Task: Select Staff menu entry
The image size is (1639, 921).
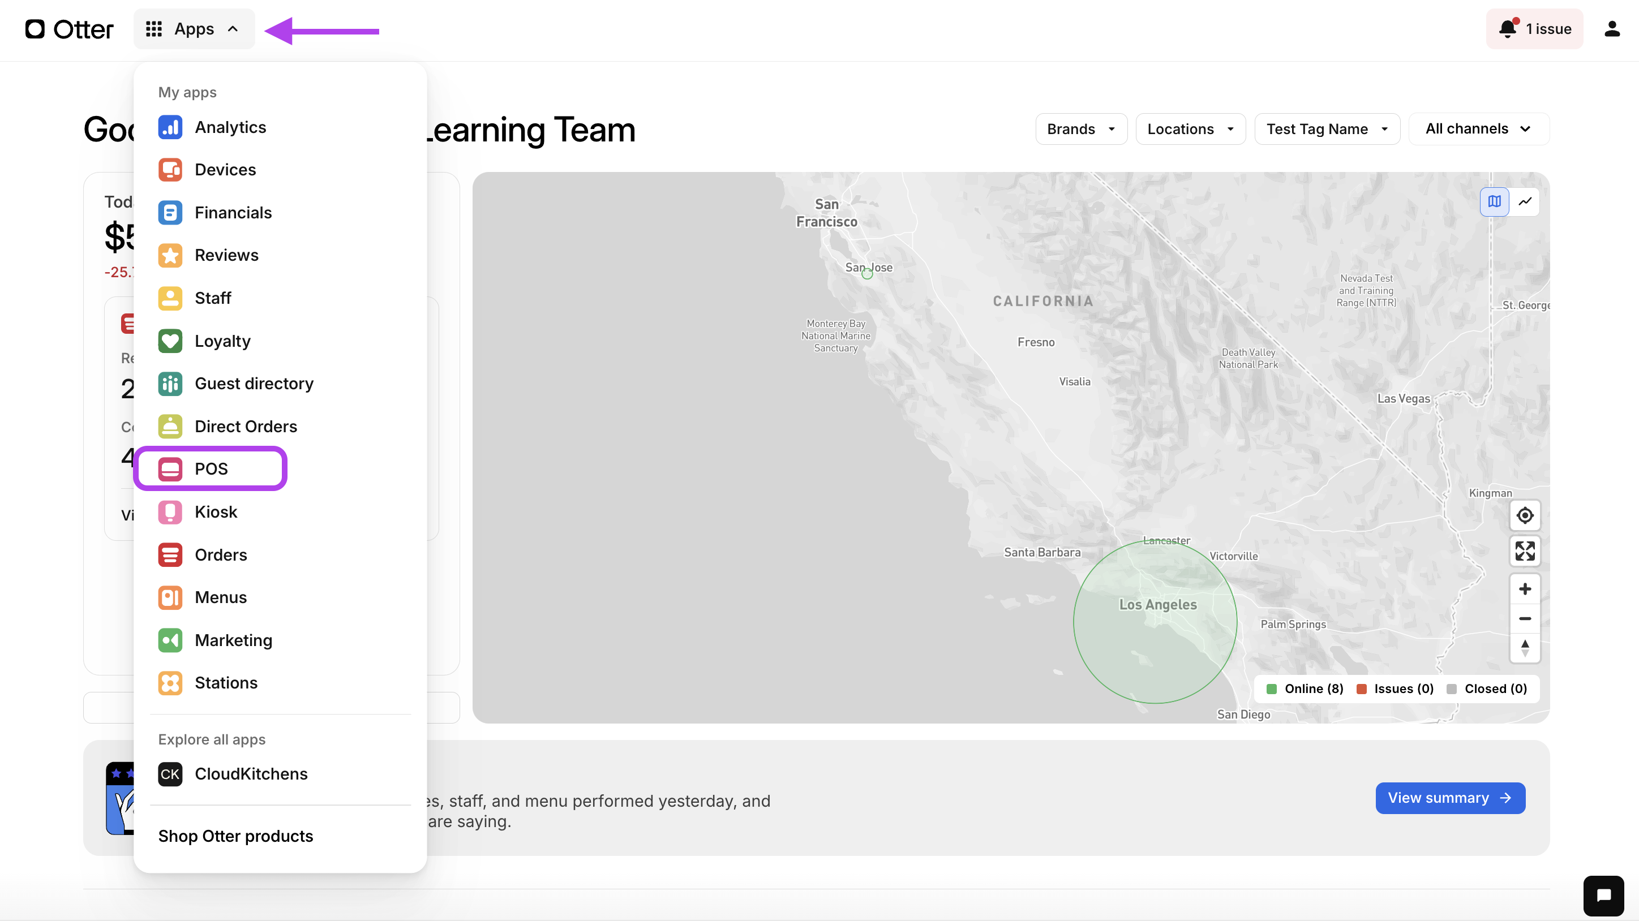Action: (x=280, y=298)
